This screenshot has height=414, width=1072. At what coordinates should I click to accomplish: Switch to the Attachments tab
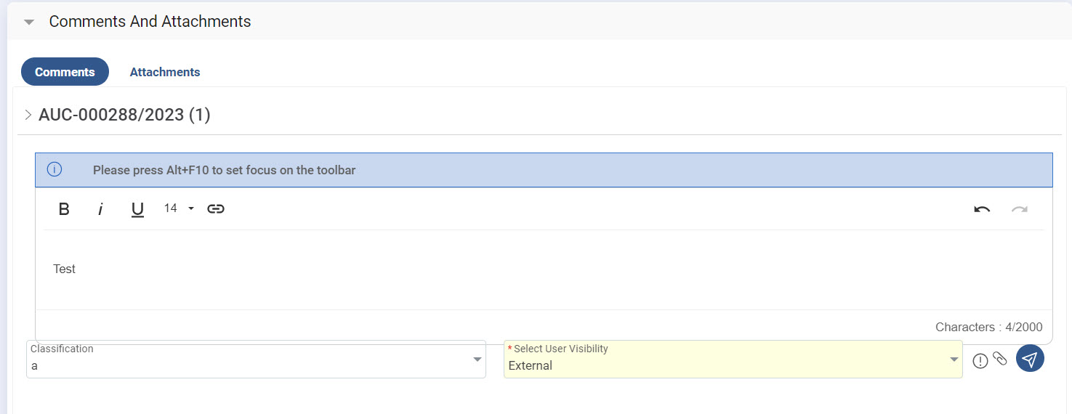tap(165, 72)
